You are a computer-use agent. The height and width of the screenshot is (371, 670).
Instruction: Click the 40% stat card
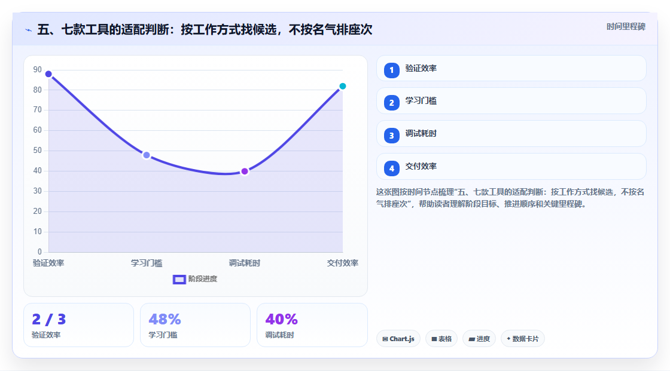(x=312, y=325)
